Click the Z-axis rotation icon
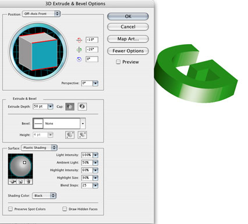The image size is (248, 224). click(x=79, y=59)
